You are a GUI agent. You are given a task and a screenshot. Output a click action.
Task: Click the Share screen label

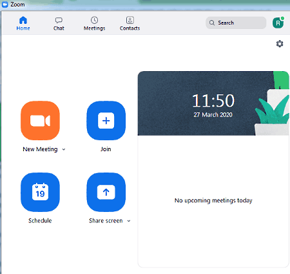tap(106, 221)
